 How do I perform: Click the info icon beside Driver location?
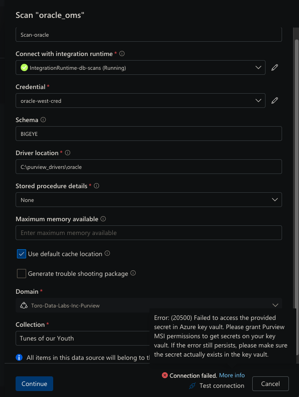68,153
